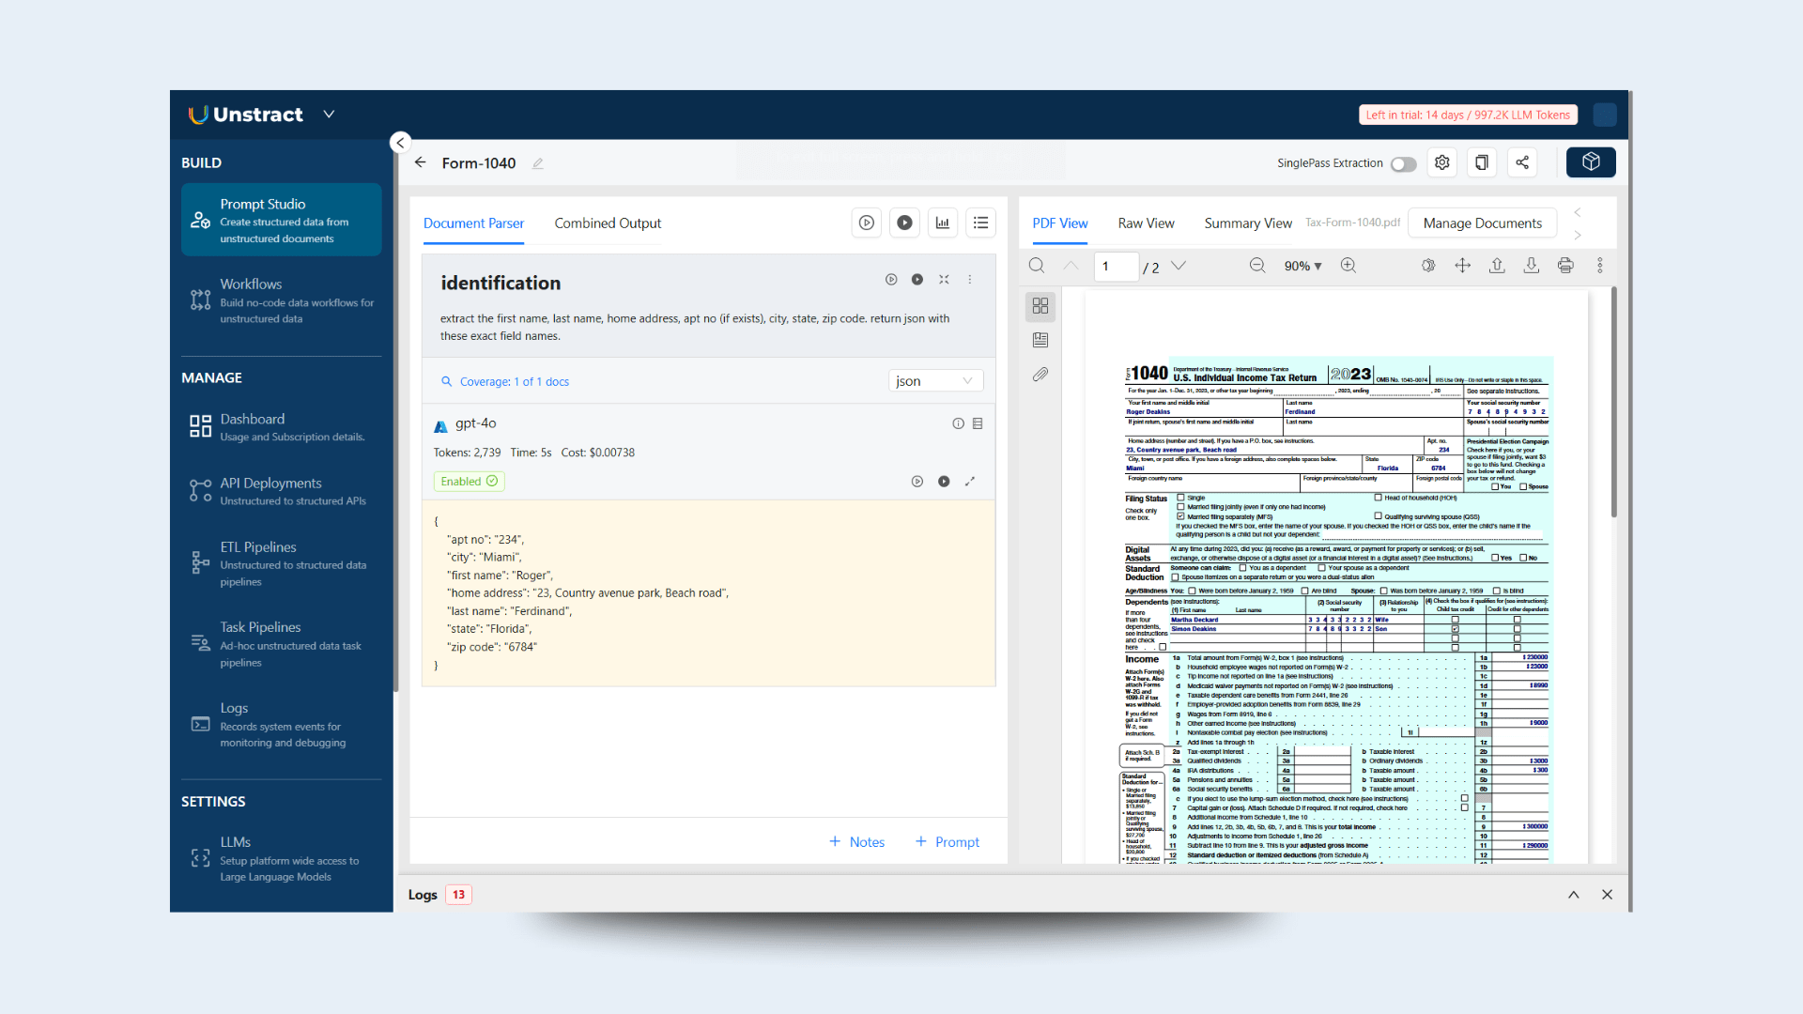Select the page thumbnails panel icon
The height and width of the screenshot is (1014, 1803).
1040,305
